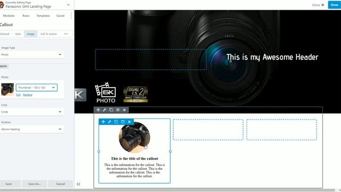Open the Saved tab
This screenshot has width=341, height=192.
tap(60, 15)
